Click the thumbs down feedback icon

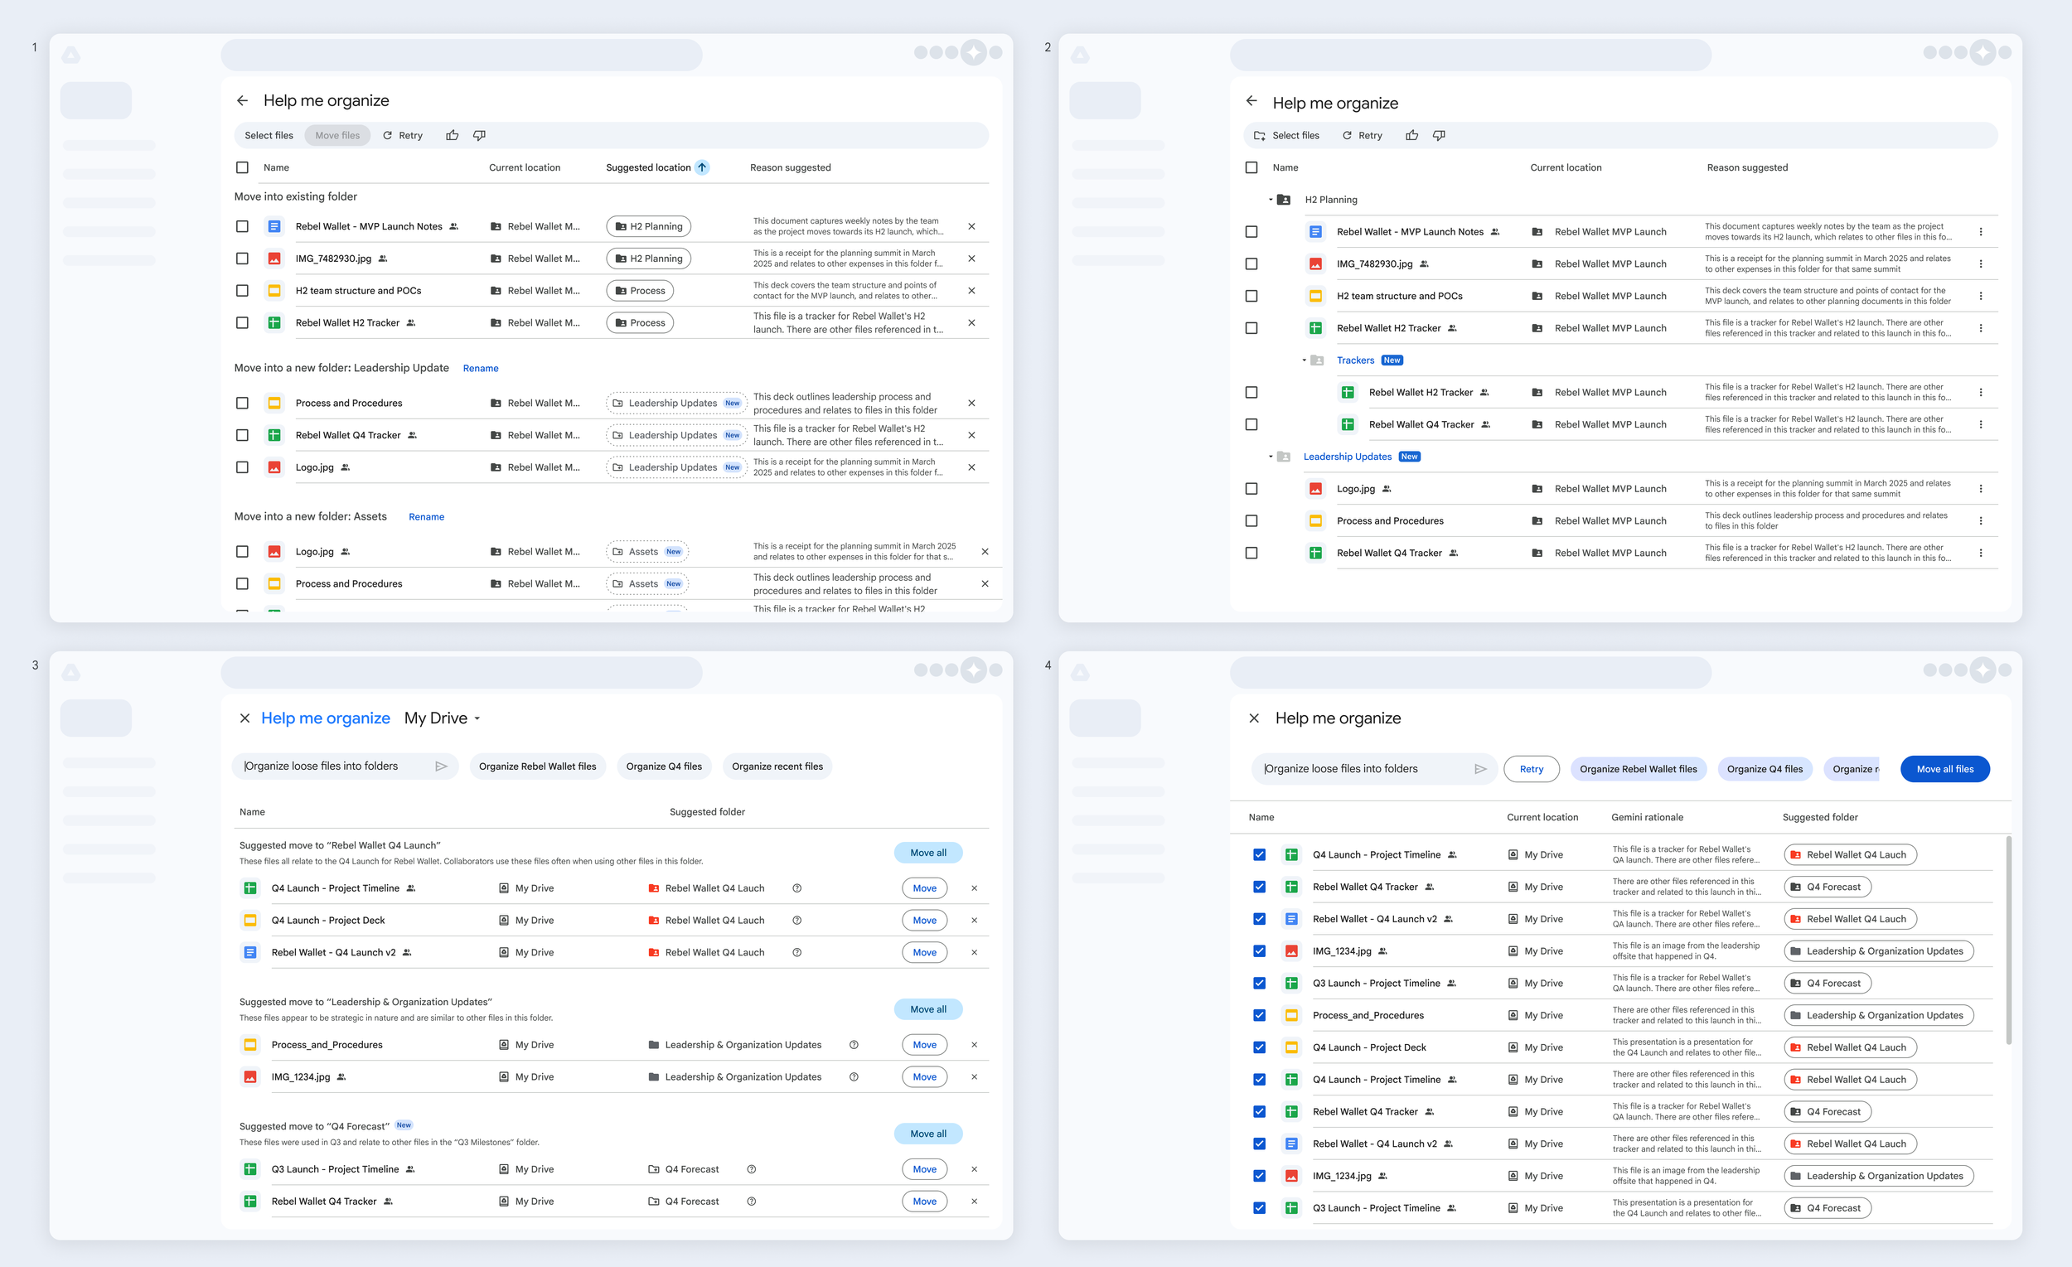tap(479, 134)
